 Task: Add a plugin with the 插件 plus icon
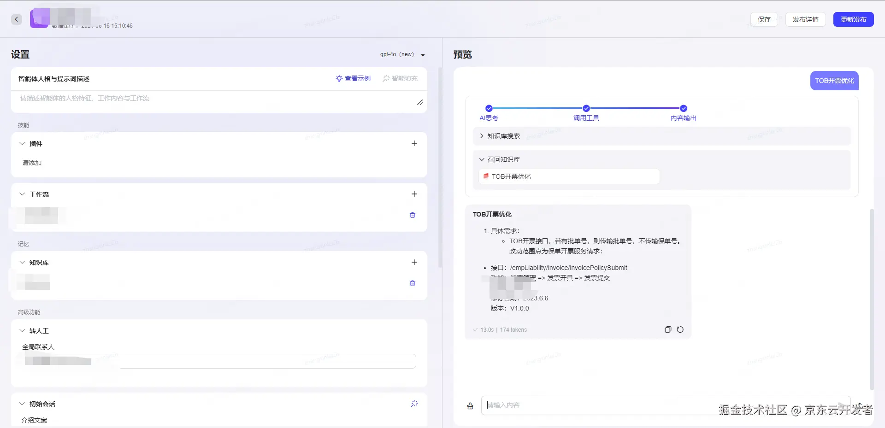tap(414, 143)
